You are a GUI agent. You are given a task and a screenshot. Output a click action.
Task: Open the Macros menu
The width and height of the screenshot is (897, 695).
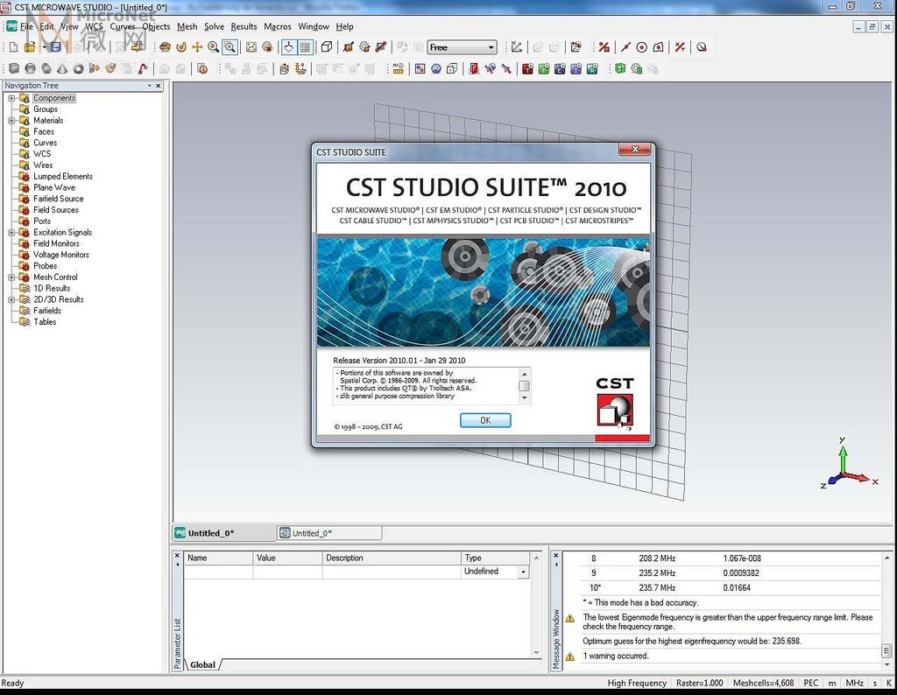(278, 26)
